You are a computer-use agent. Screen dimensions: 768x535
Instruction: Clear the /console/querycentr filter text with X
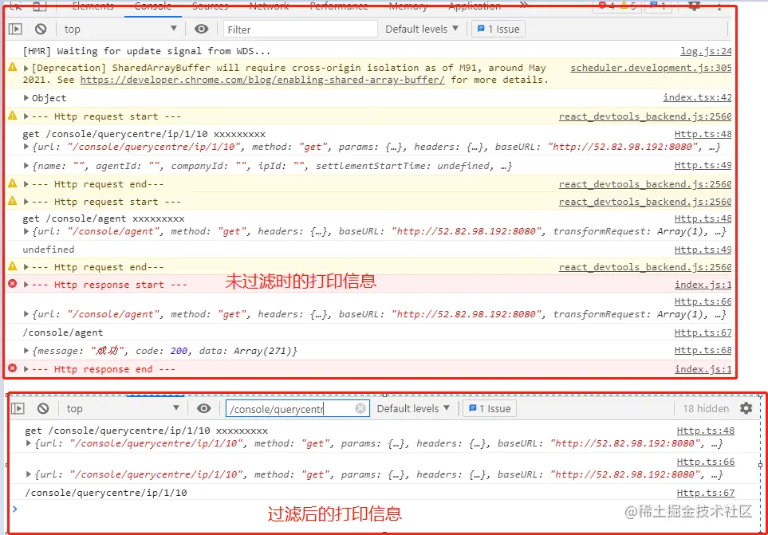point(360,408)
